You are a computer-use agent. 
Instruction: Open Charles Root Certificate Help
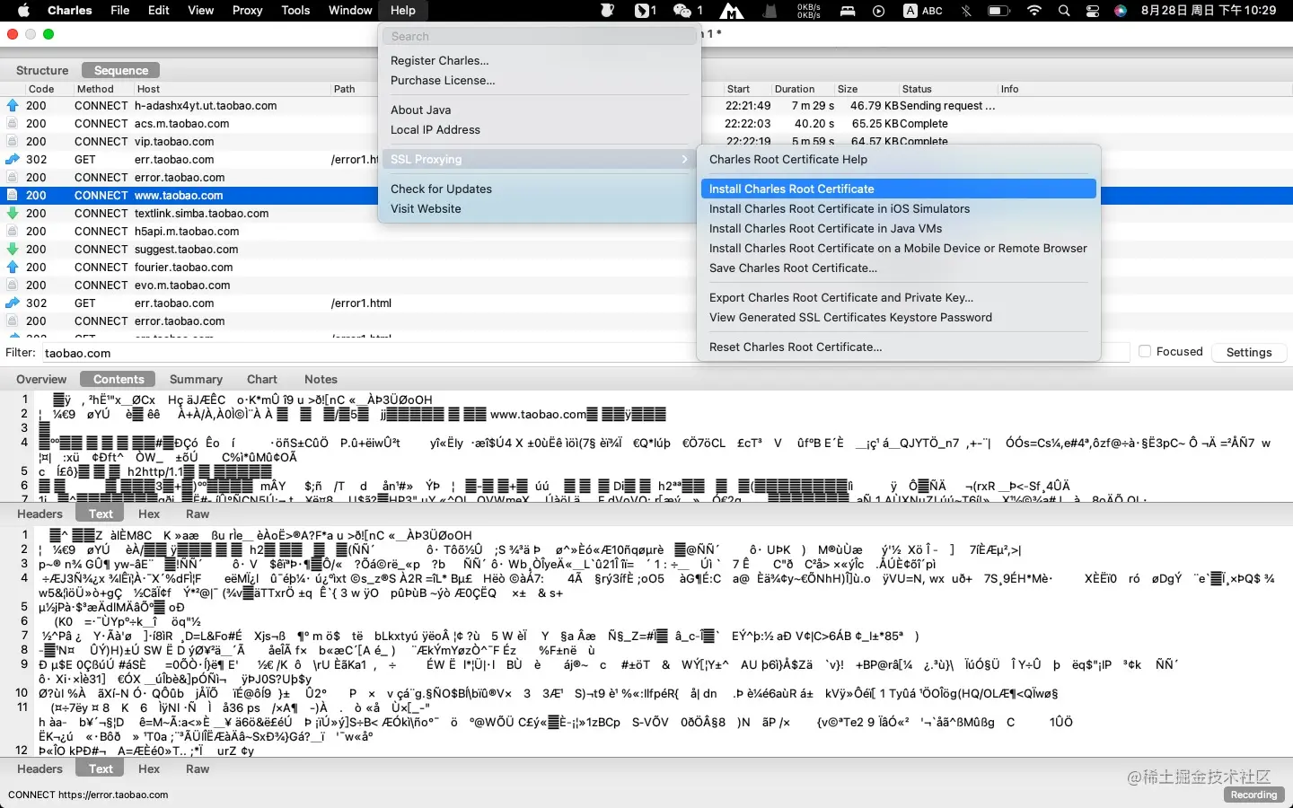[x=898, y=159]
